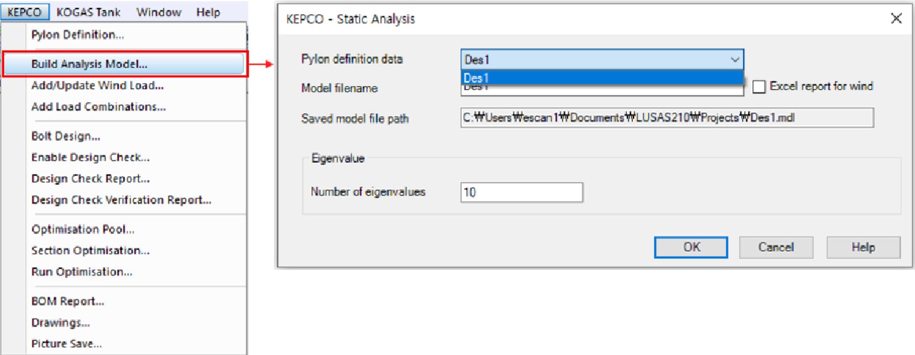Close the KEPCO Static Analysis dialog
915x355 pixels.
896,19
